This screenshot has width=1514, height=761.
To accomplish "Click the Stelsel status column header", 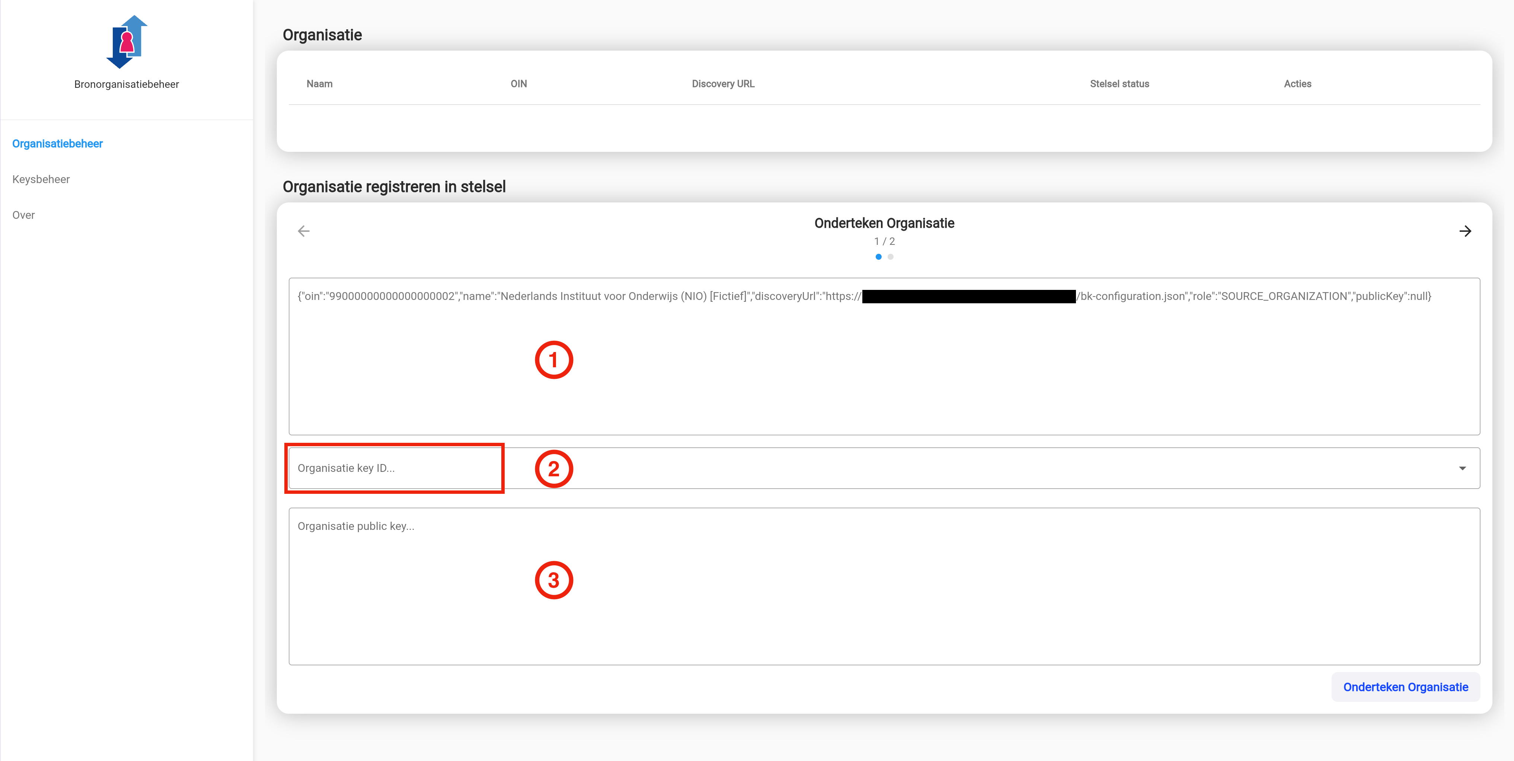I will (1119, 84).
